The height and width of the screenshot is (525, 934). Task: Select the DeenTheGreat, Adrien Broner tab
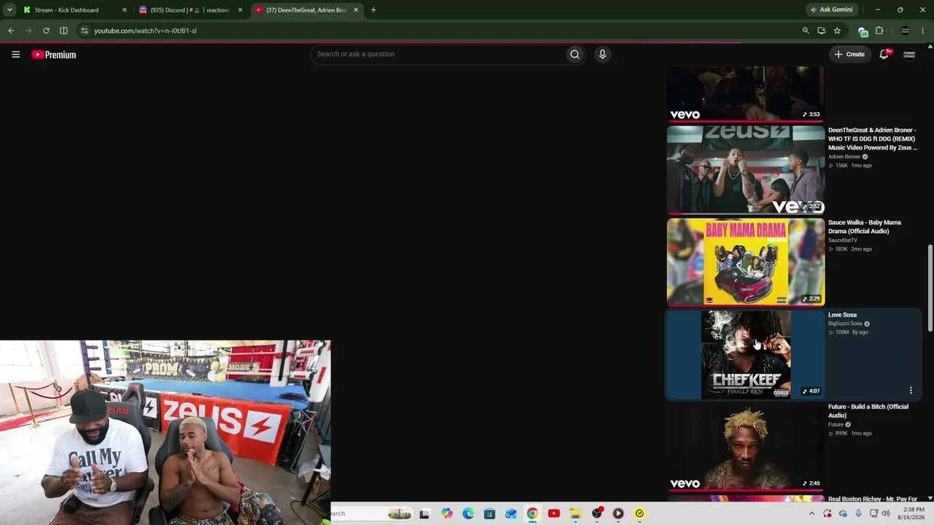tap(305, 9)
